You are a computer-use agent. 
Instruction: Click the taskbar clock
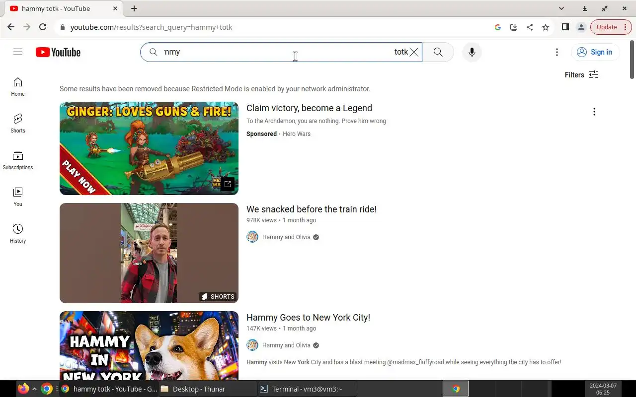[603, 389]
